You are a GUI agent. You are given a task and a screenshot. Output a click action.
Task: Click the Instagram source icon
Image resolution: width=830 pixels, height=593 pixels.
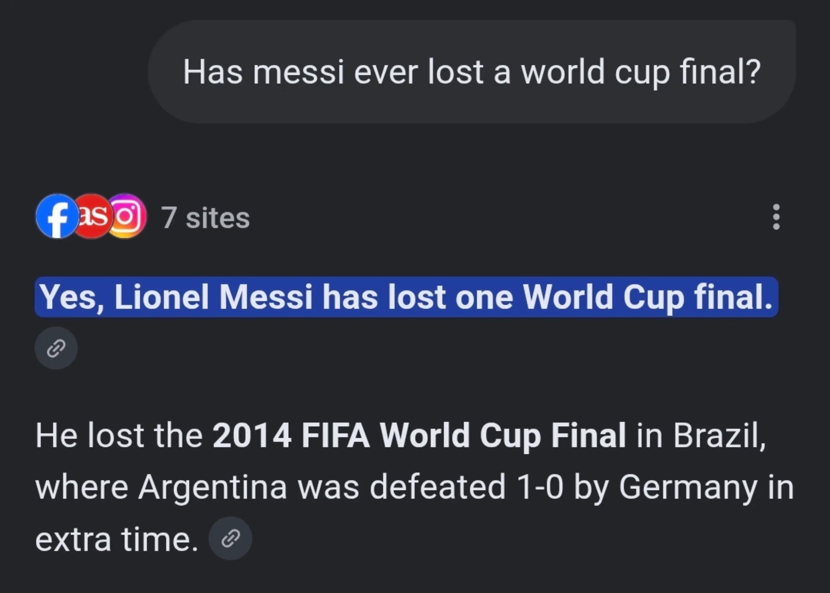pyautogui.click(x=126, y=216)
